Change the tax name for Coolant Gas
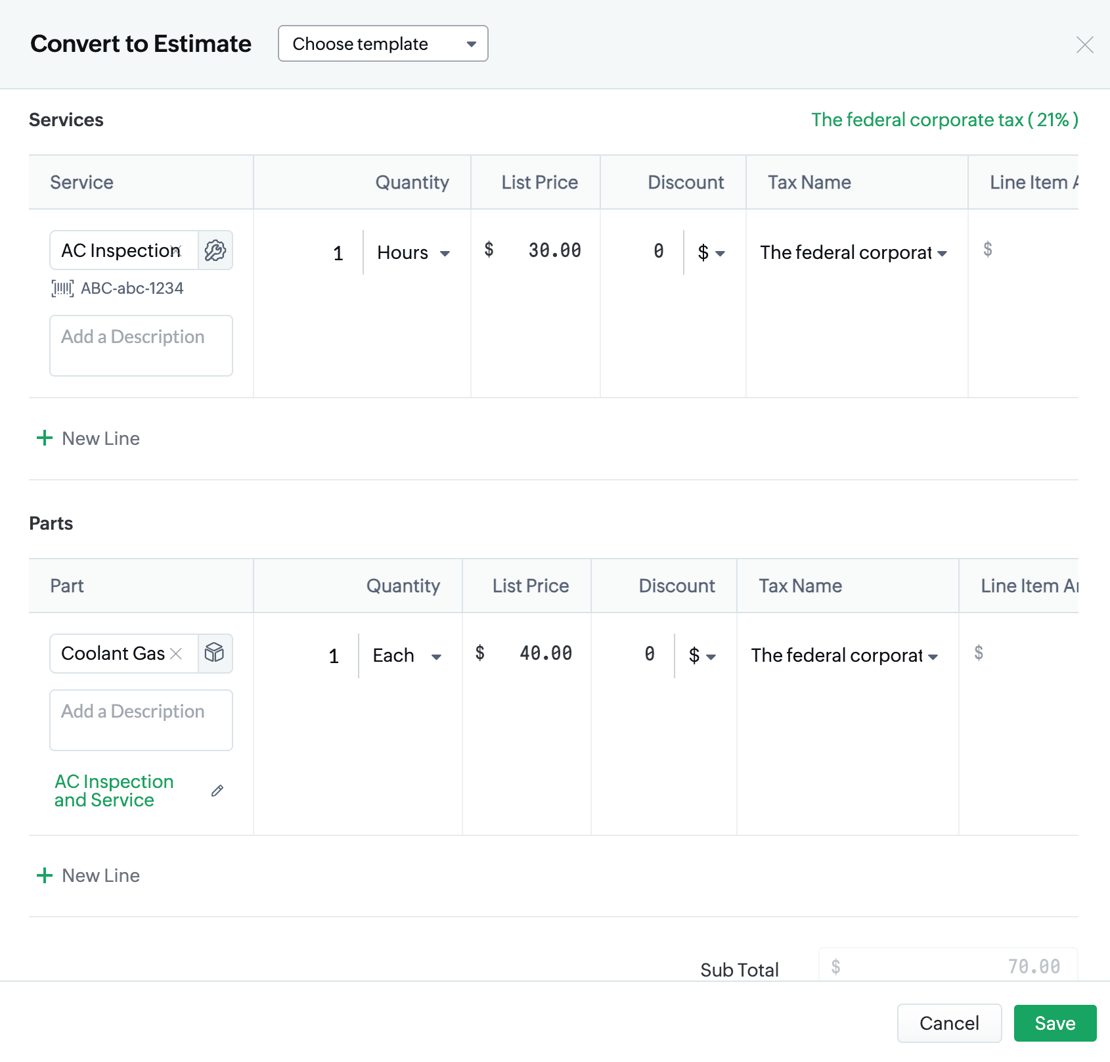This screenshot has height=1062, width=1110. click(x=844, y=656)
